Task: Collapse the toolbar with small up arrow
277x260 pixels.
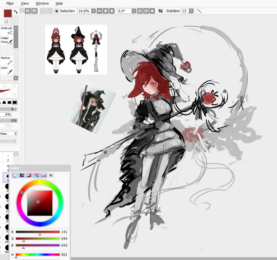Action: (22, 10)
